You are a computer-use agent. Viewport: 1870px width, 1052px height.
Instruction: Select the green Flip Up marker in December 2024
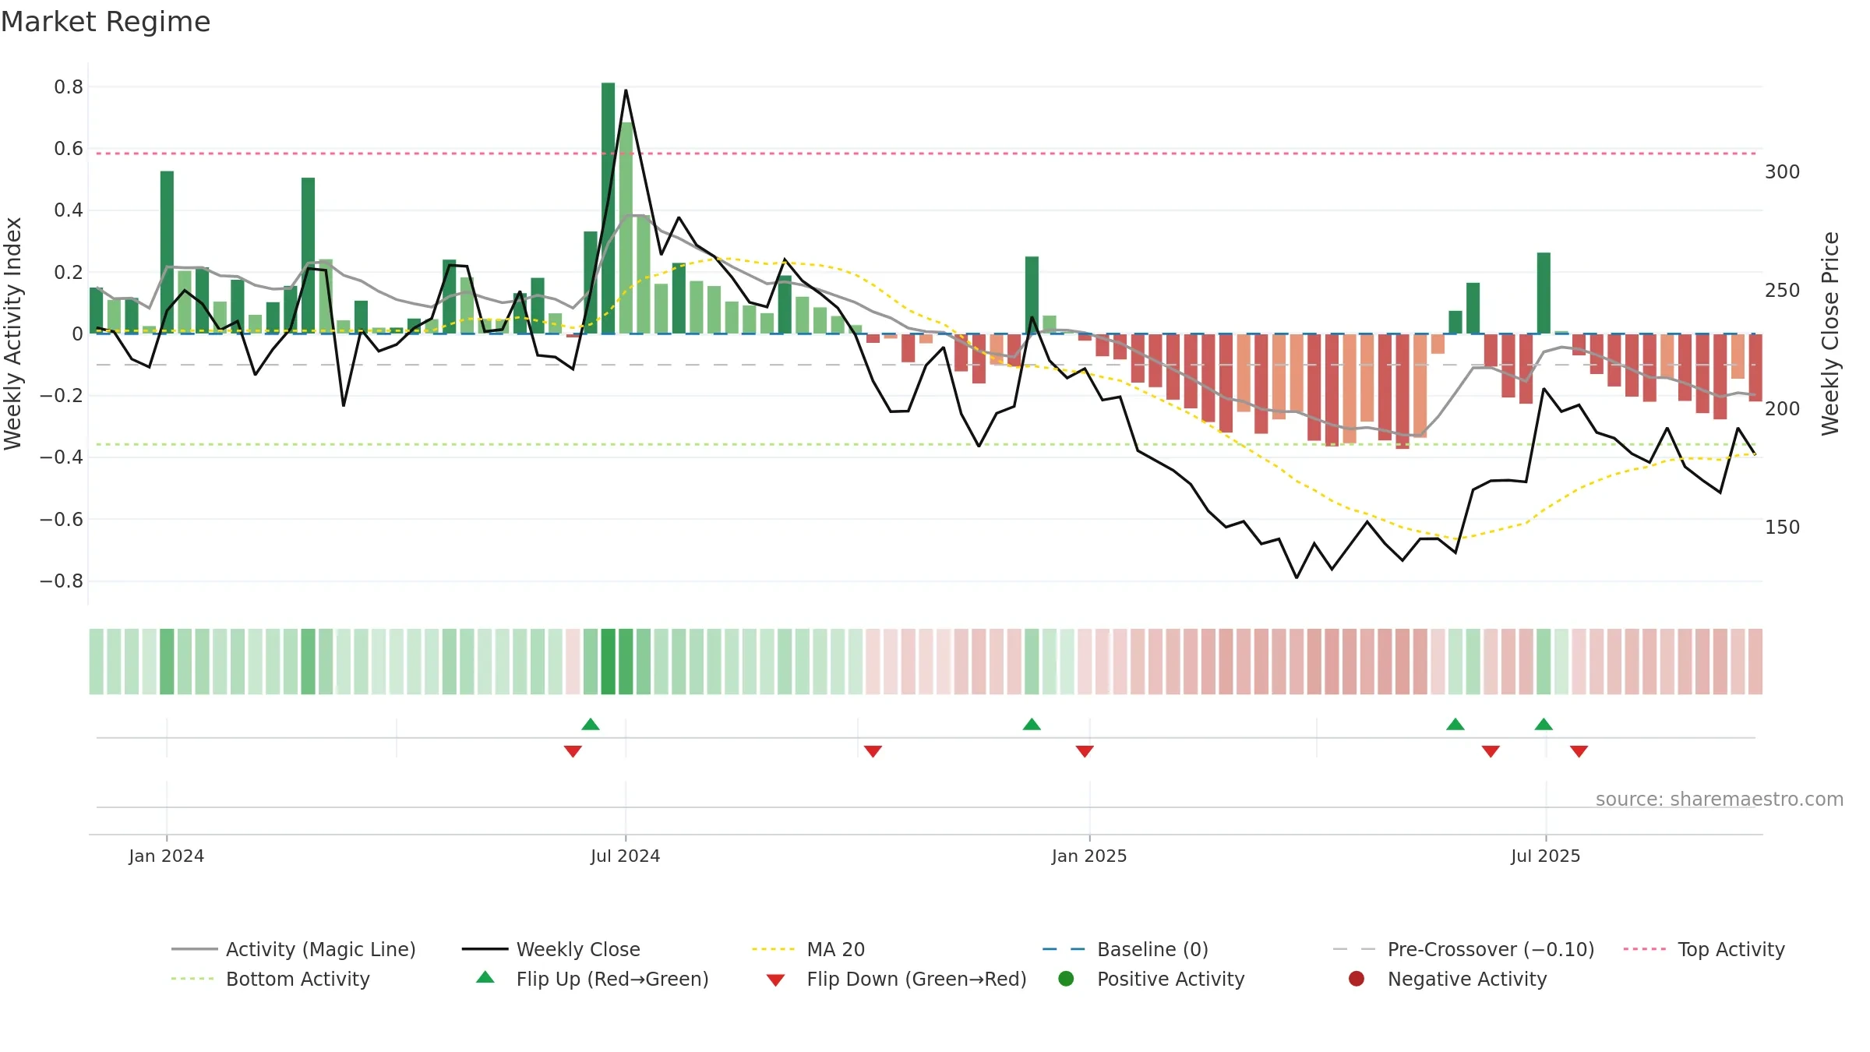click(x=1032, y=724)
